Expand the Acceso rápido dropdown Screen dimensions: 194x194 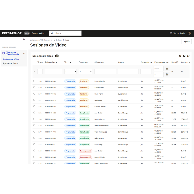pos(39,33)
